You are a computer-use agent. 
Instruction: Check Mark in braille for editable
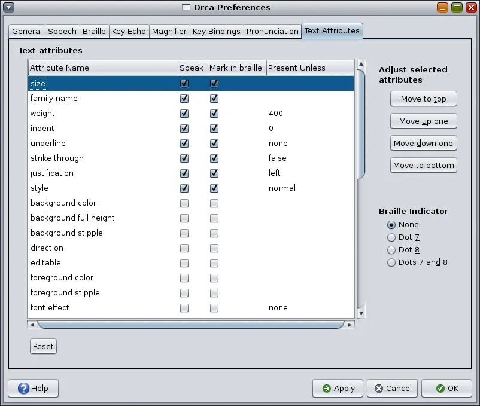[x=214, y=263]
